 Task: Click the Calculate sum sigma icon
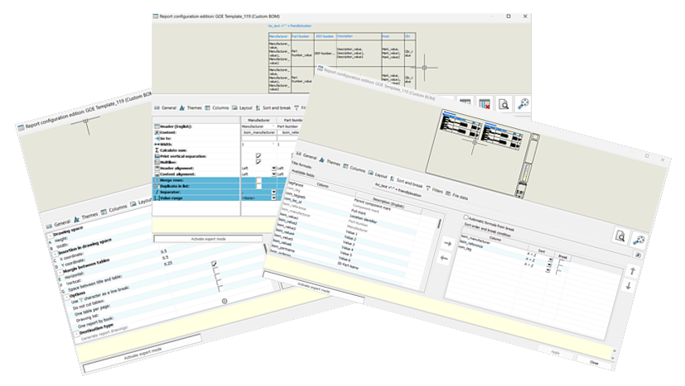157,150
